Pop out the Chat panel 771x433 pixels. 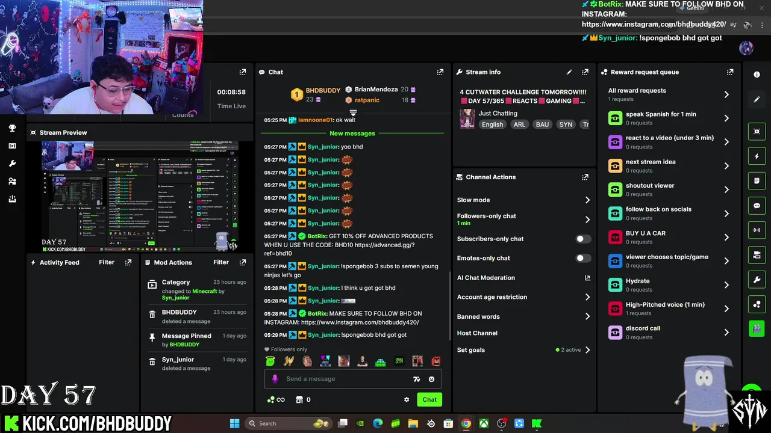pyautogui.click(x=440, y=72)
